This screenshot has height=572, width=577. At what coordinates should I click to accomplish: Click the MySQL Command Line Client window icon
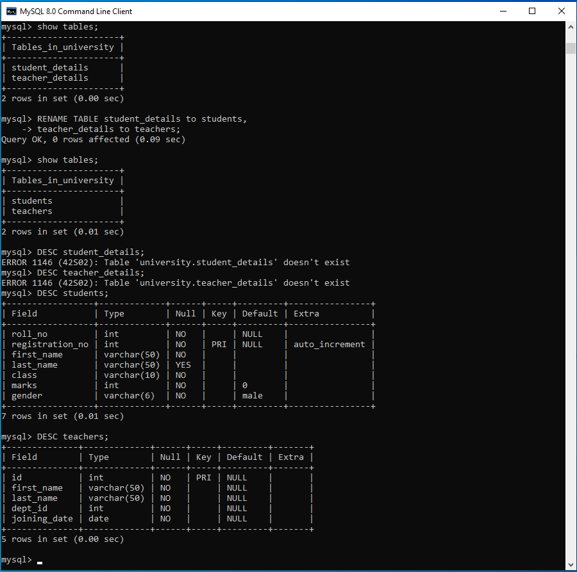pos(11,11)
